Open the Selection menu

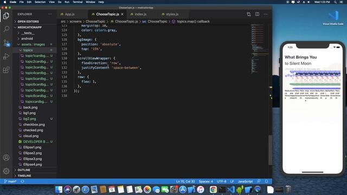(40, 2)
